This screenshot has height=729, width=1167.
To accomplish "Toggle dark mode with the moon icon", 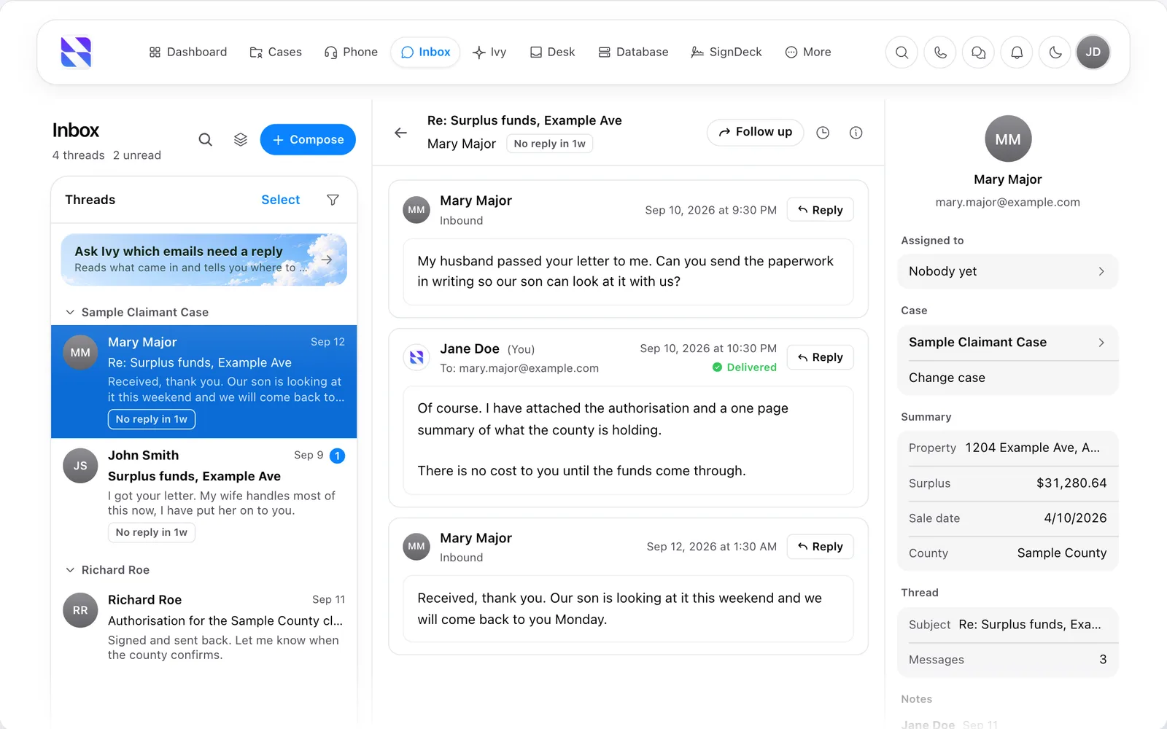I will pos(1055,52).
